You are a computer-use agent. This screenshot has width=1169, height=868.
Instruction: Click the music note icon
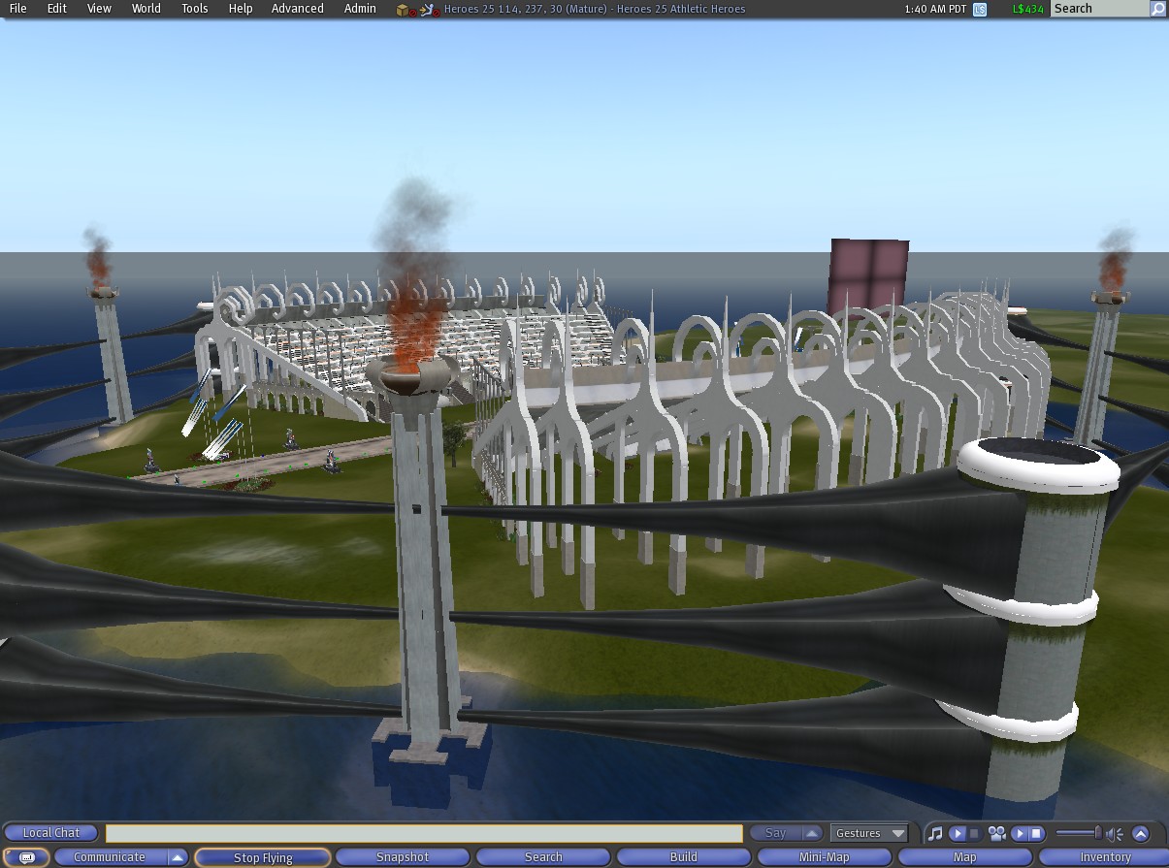pyautogui.click(x=936, y=833)
